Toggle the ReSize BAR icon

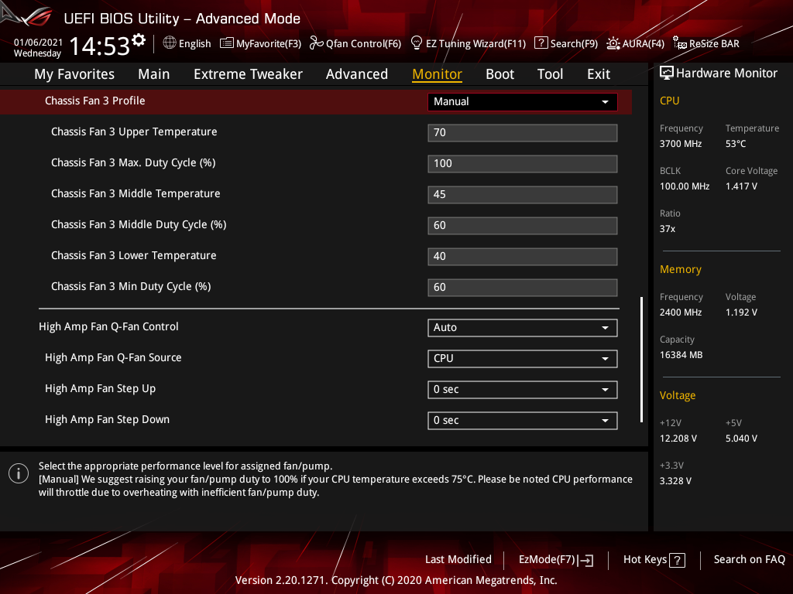tap(680, 43)
